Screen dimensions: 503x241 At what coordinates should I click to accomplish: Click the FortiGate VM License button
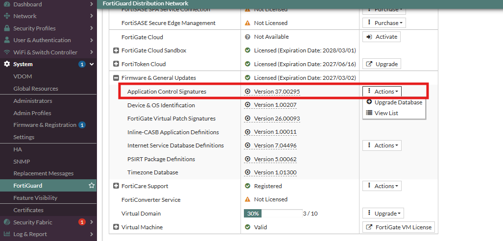pos(399,227)
